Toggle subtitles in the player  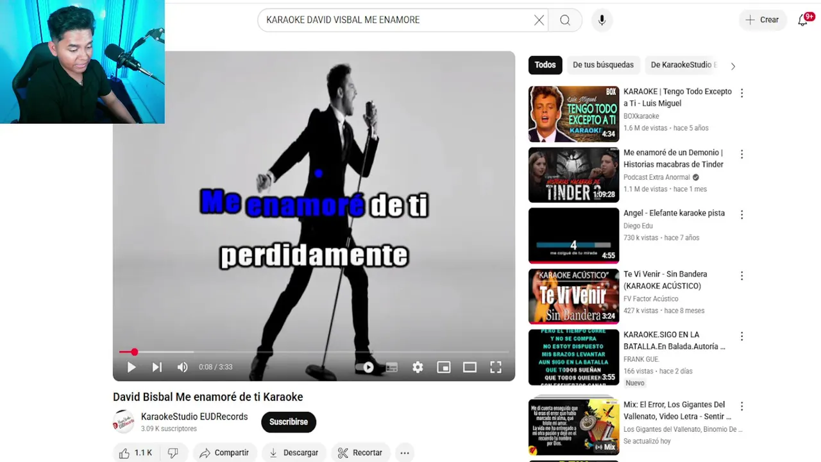(391, 367)
